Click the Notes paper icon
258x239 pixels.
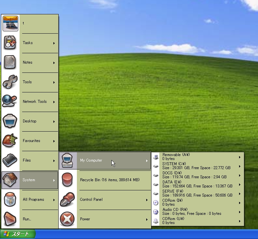pyautogui.click(x=10, y=62)
